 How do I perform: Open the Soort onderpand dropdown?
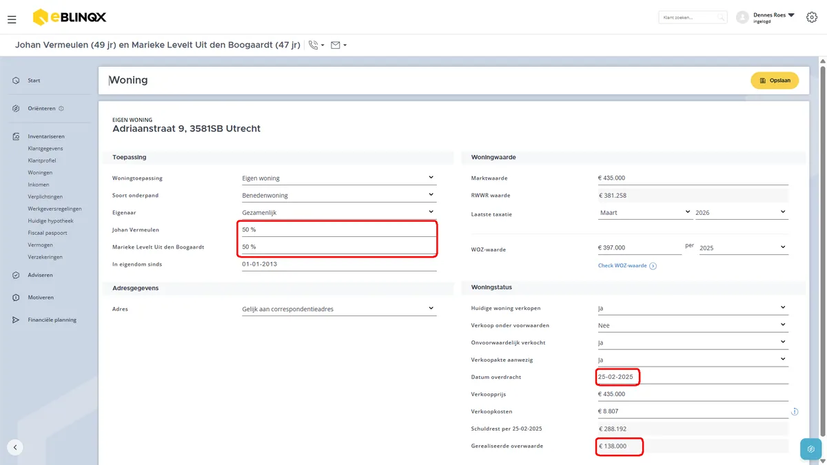(338, 195)
